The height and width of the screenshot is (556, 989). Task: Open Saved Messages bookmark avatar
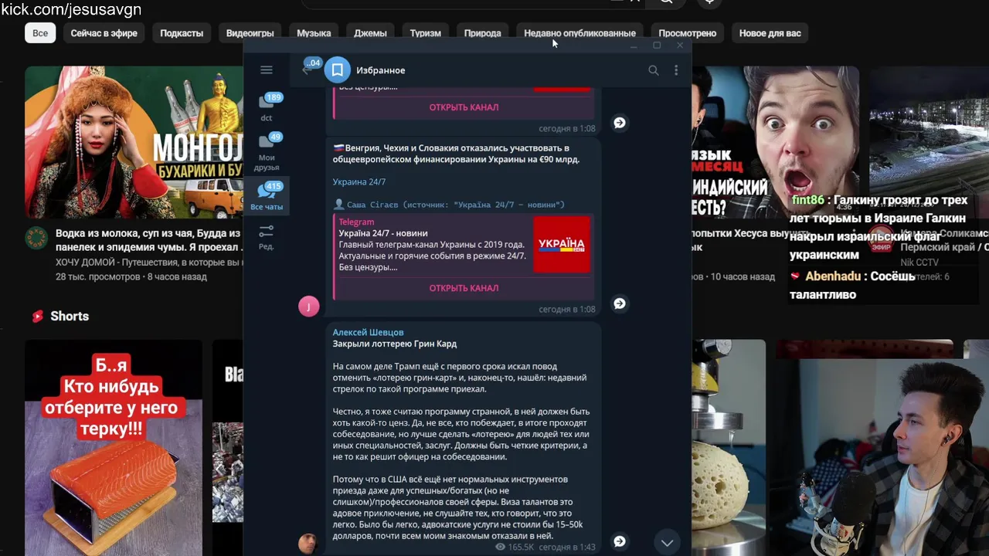point(338,70)
